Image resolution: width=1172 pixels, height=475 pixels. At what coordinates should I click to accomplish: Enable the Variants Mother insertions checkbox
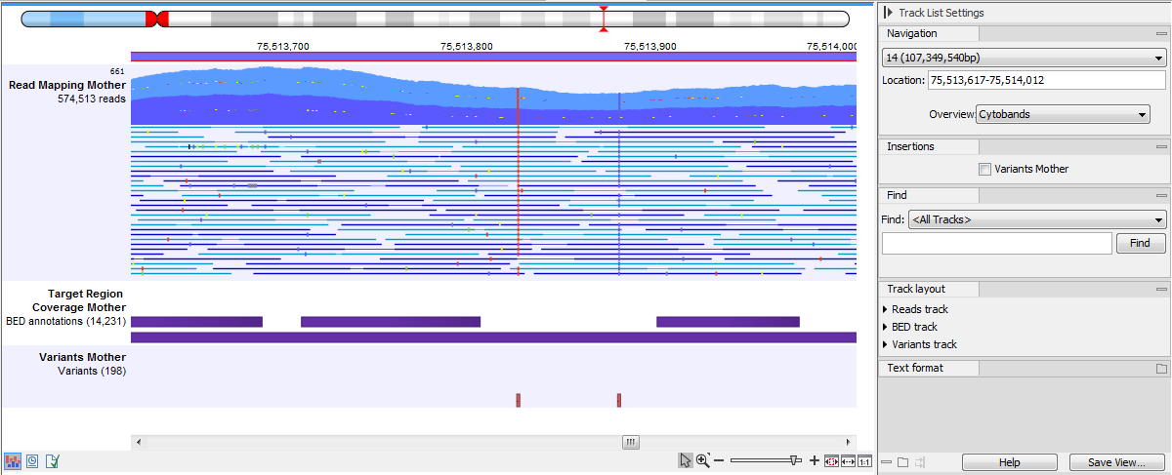tap(984, 169)
